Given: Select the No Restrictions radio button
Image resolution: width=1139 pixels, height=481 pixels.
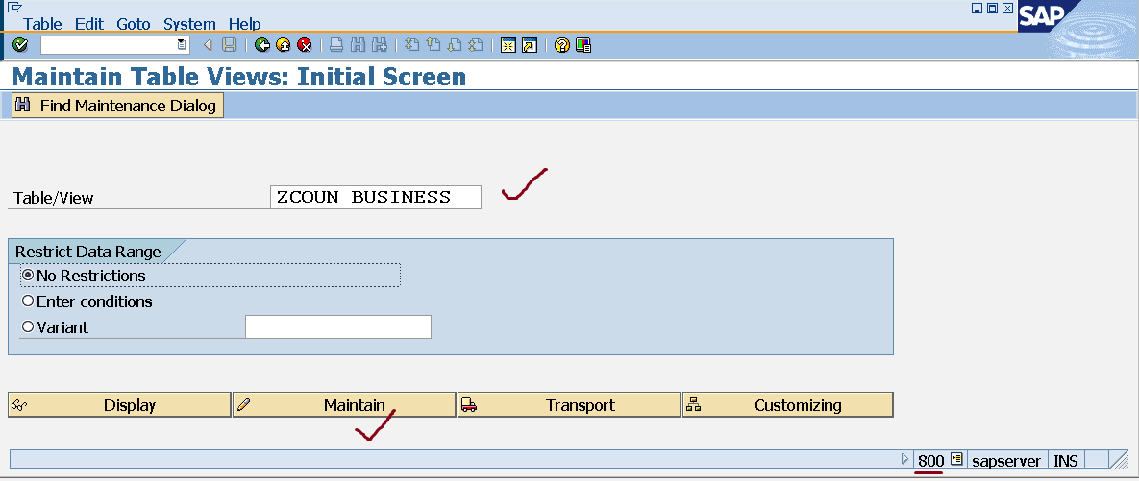Looking at the screenshot, I should [28, 276].
